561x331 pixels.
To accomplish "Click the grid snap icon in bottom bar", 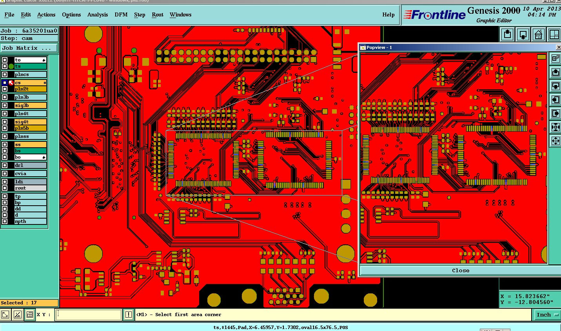I will click(29, 315).
